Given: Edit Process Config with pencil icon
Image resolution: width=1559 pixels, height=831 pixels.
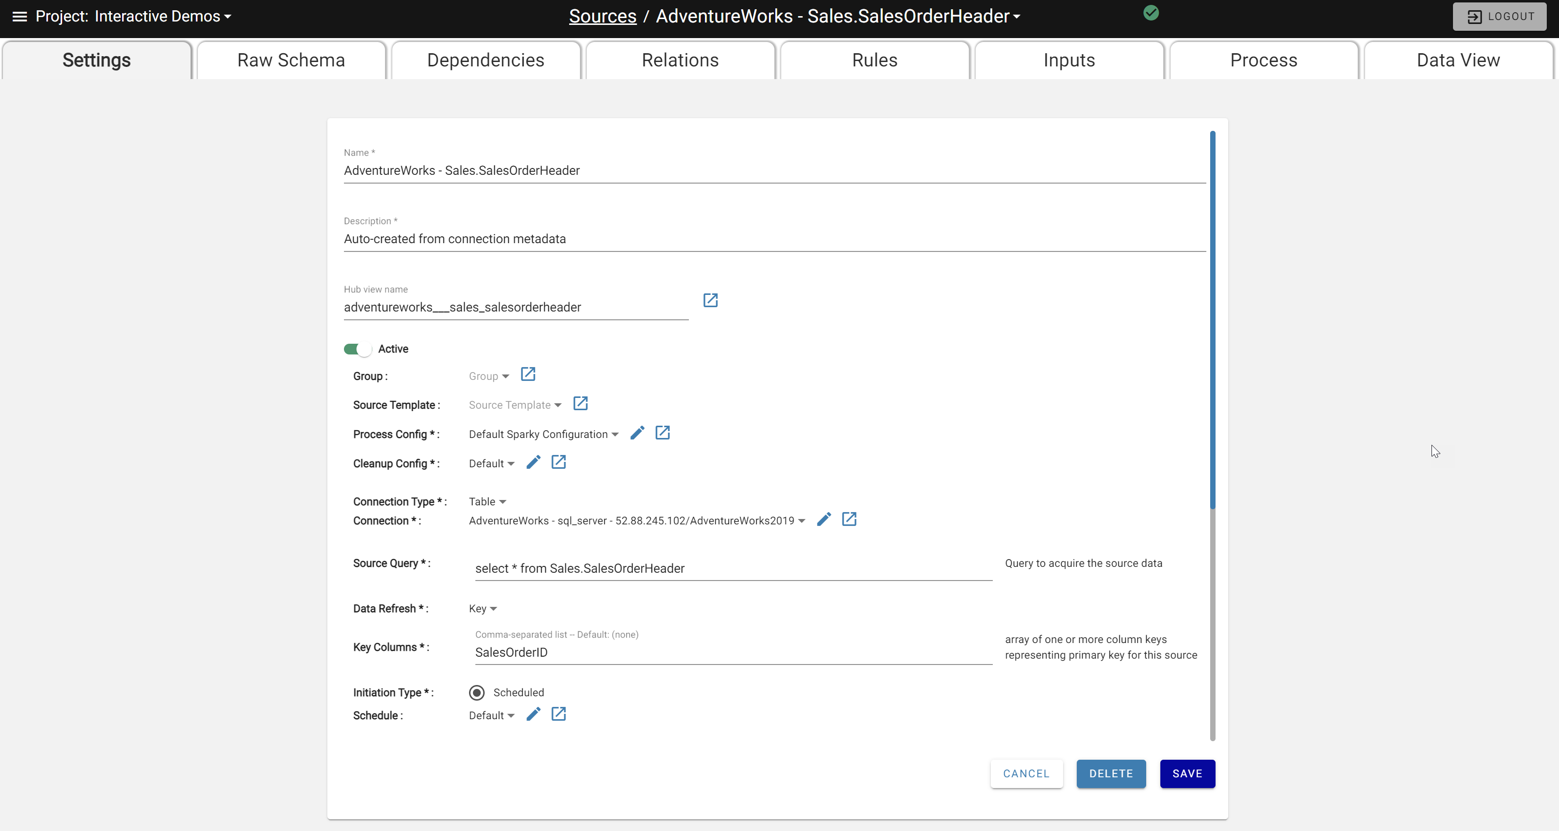Looking at the screenshot, I should [637, 433].
